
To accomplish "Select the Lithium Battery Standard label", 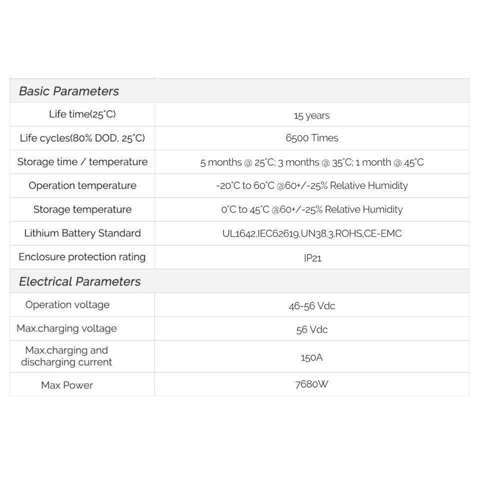I will pos(82,233).
